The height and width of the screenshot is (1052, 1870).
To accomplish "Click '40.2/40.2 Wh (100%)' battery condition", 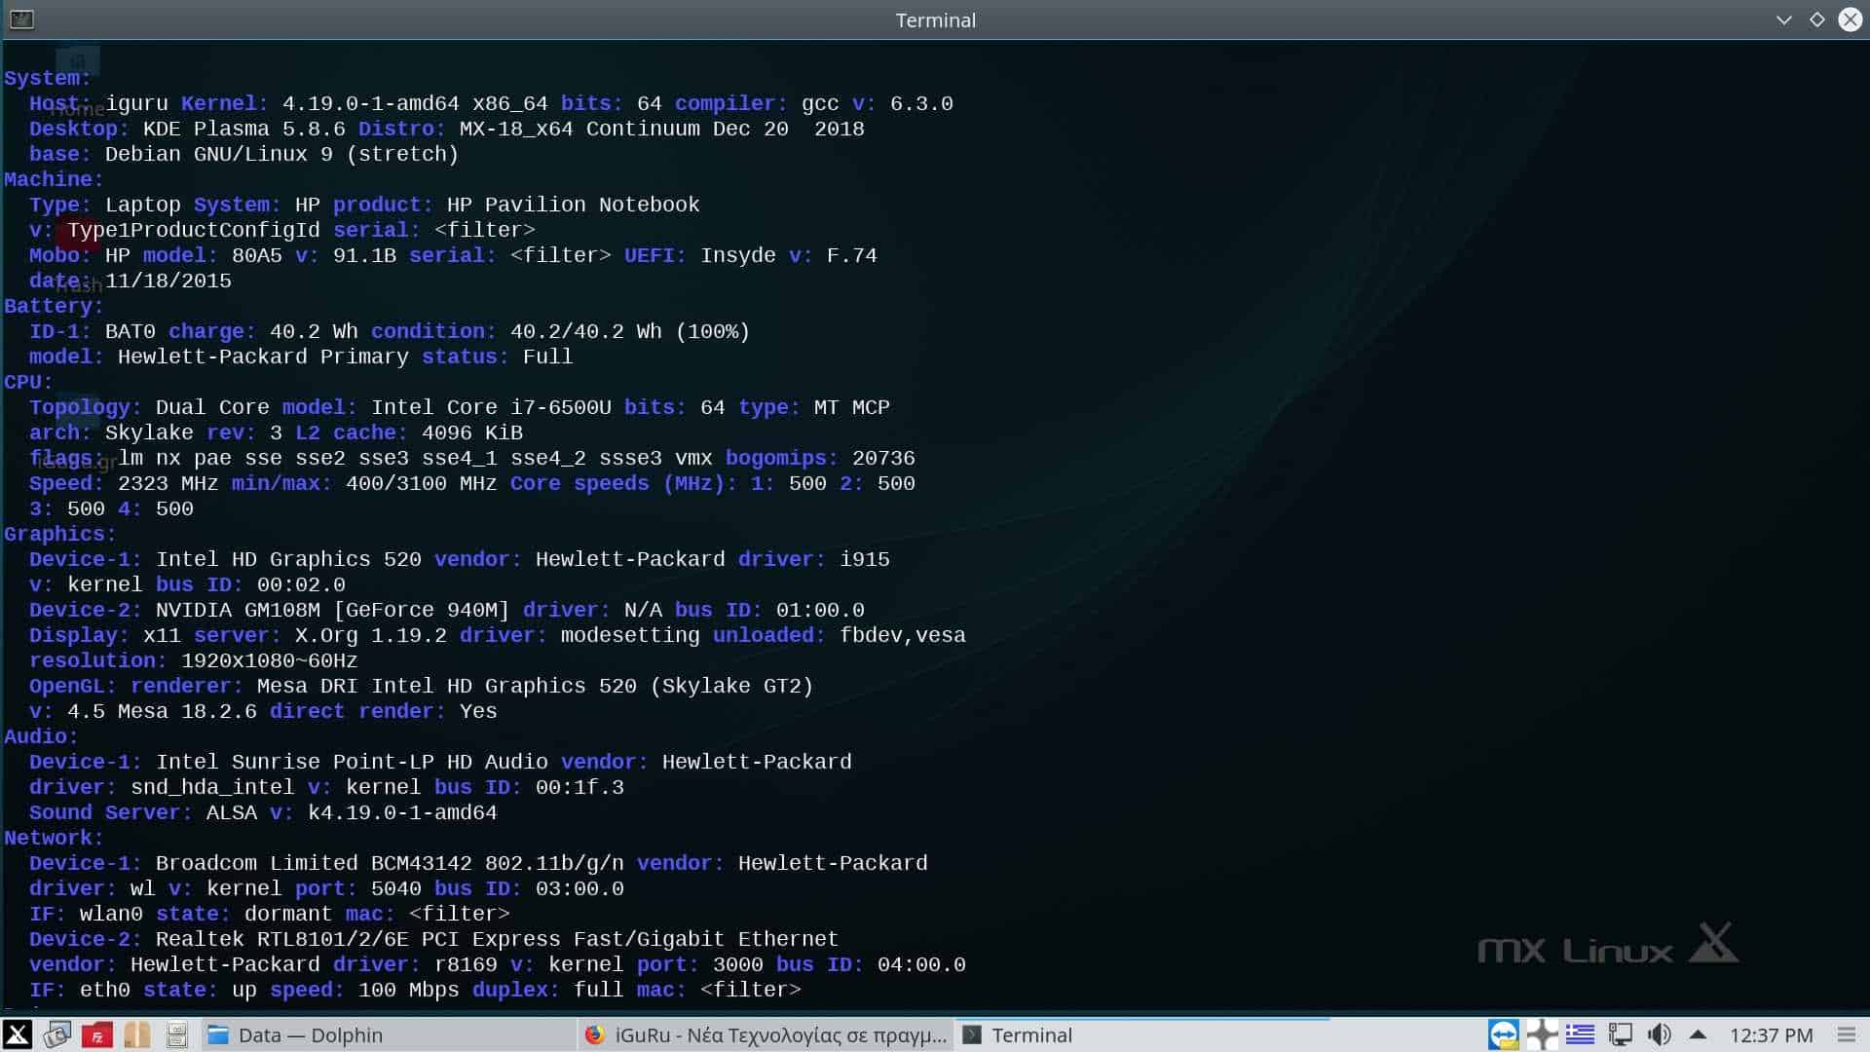I will [x=629, y=331].
